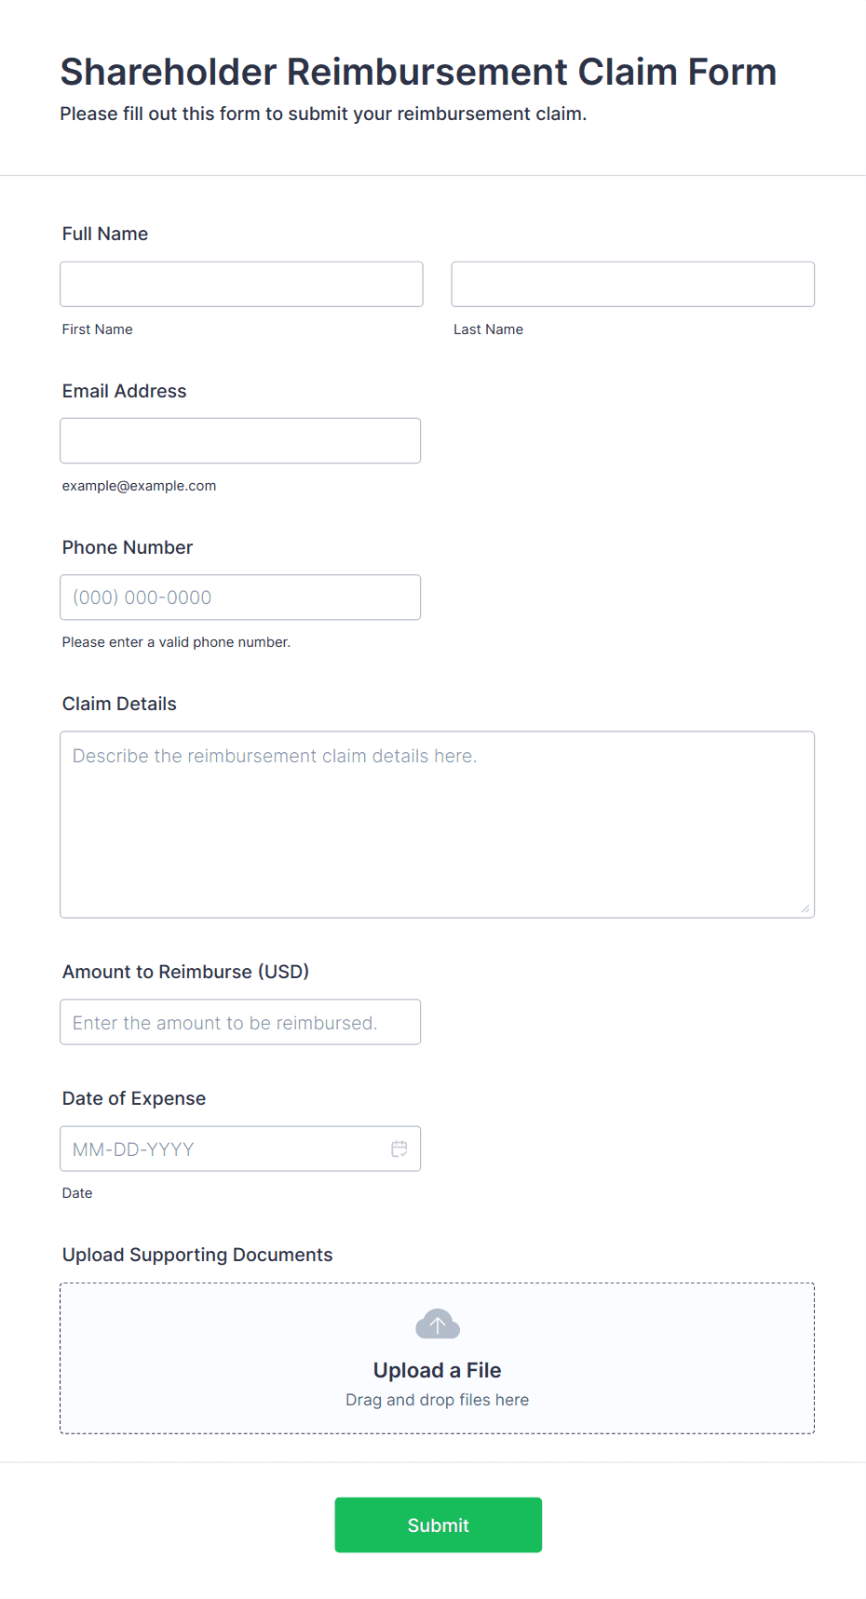Click the Upload a File text
The width and height of the screenshot is (866, 1599).
[437, 1370]
